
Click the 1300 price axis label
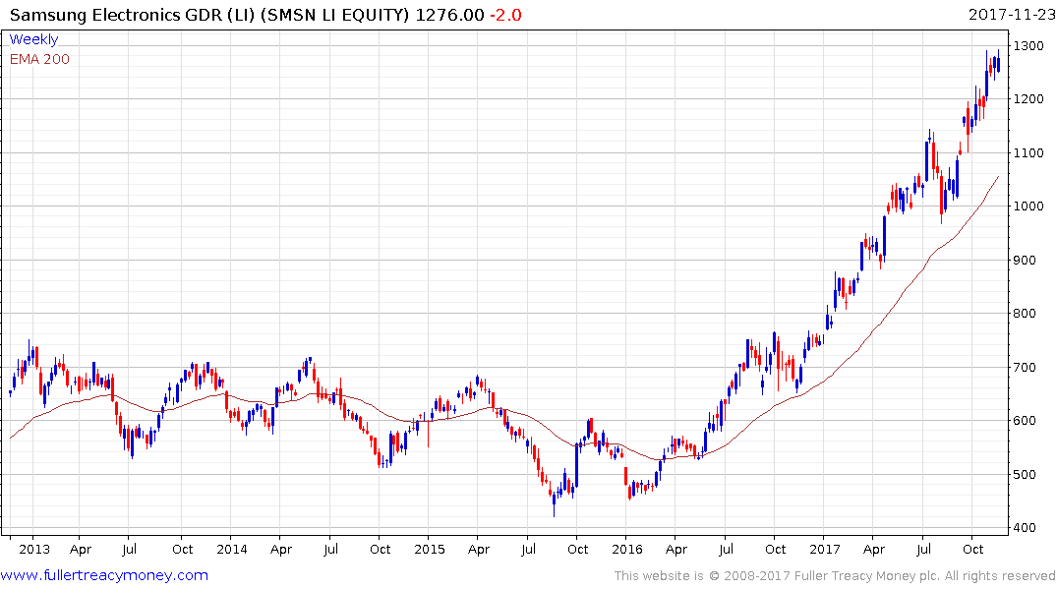click(1028, 46)
